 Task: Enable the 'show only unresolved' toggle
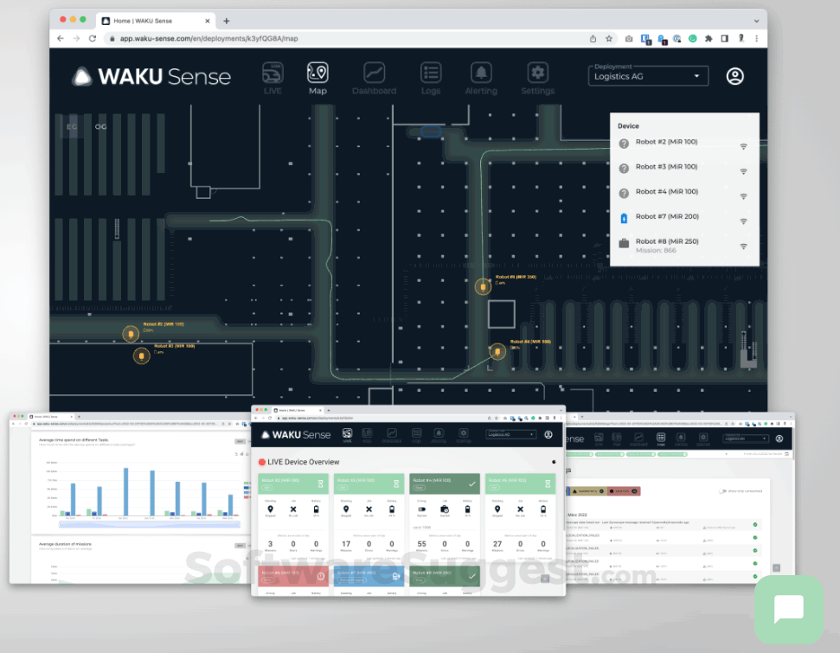[x=722, y=491]
